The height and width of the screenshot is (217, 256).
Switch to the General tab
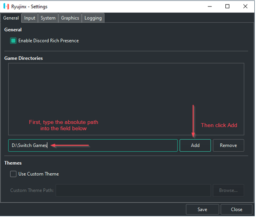pyautogui.click(x=11, y=18)
